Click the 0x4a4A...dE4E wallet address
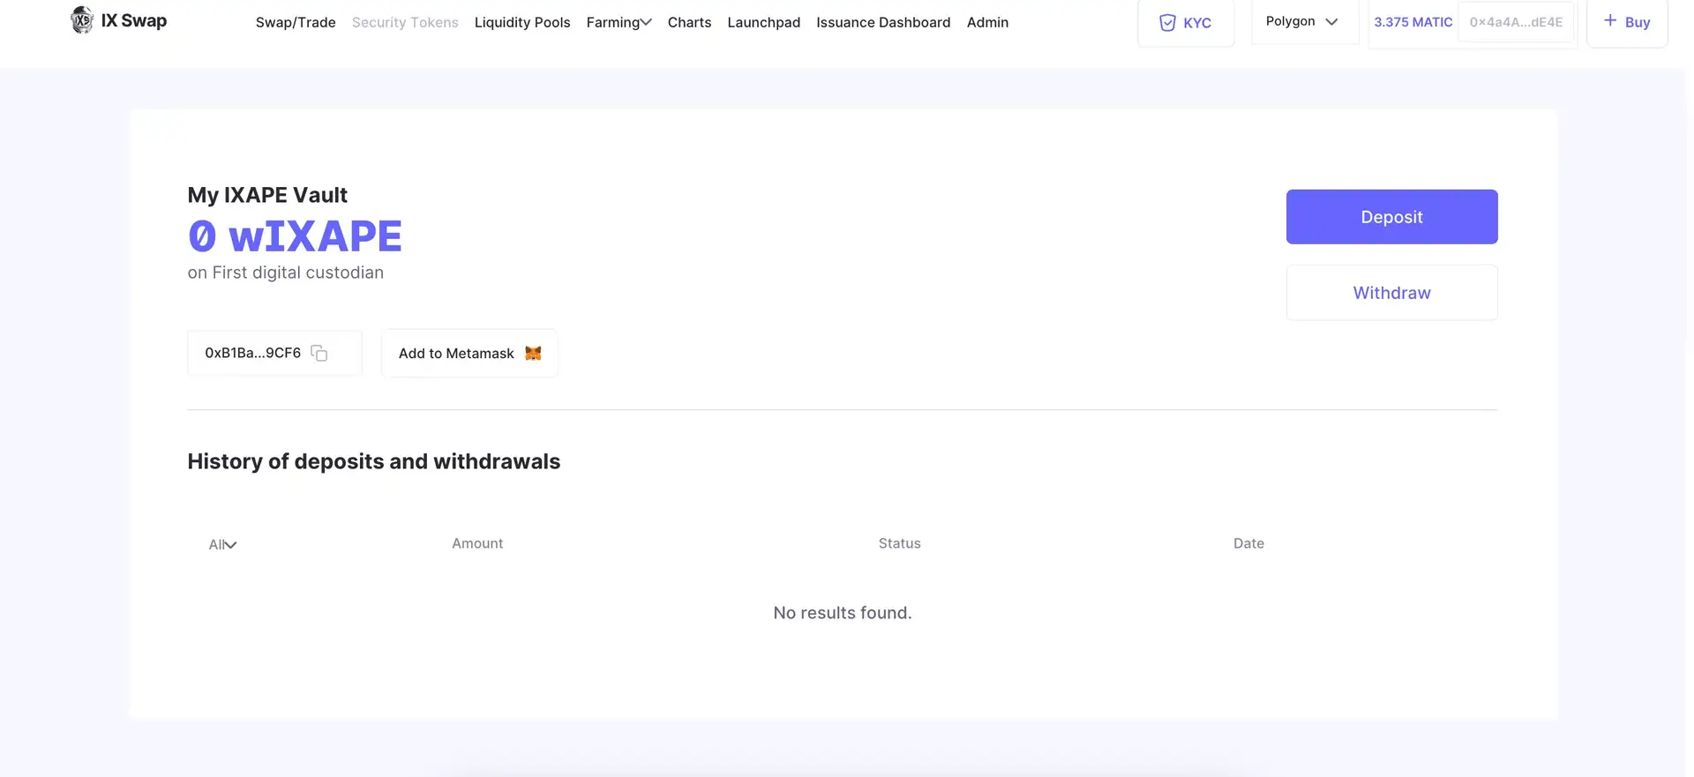The image size is (1694, 777). click(1516, 22)
